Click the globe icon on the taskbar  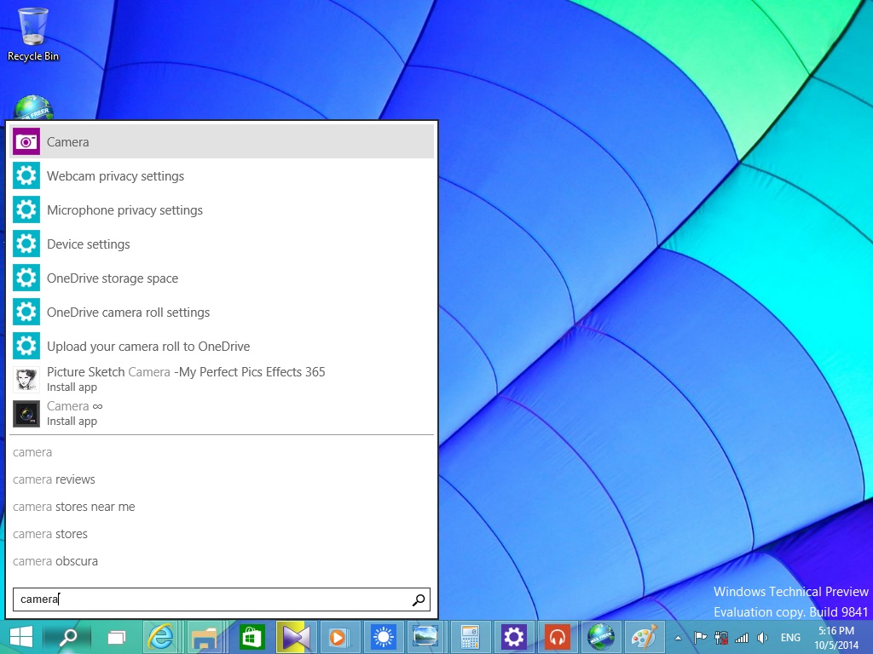tap(601, 637)
